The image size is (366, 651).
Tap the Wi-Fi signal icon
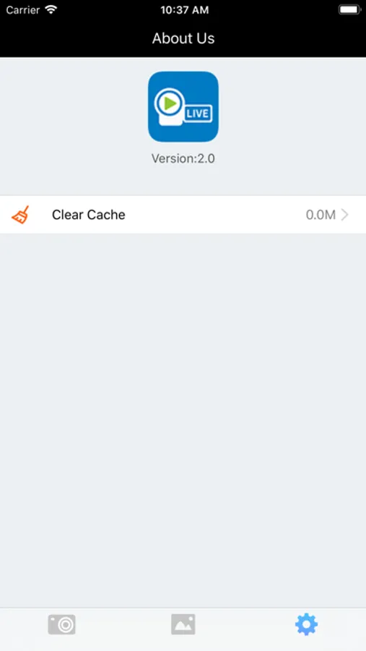(51, 9)
